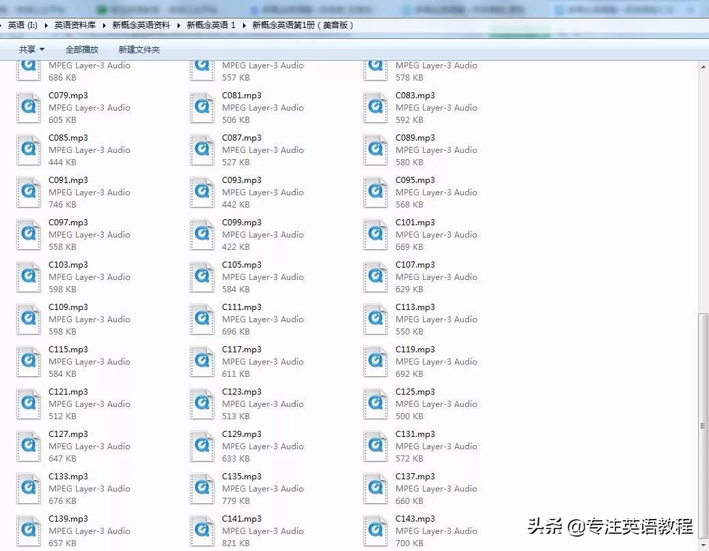This screenshot has width=709, height=551.
Task: Click the 557 KB size text
Action: (x=236, y=77)
